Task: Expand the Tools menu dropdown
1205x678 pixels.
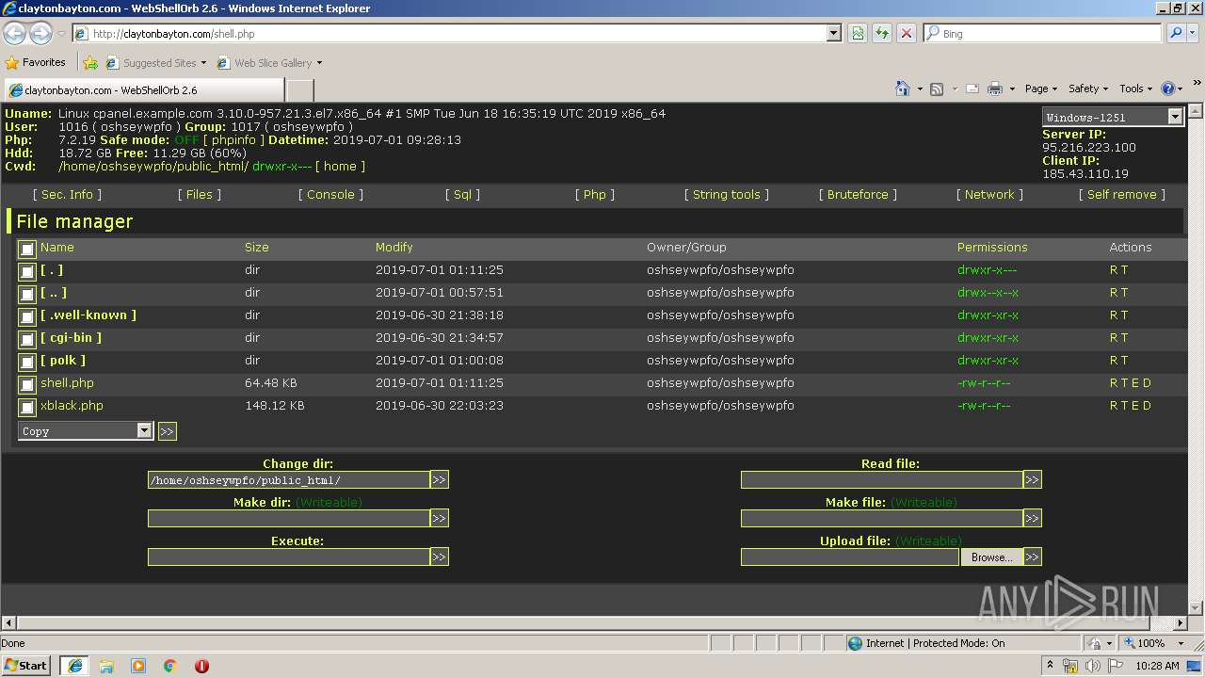Action: click(x=1136, y=89)
